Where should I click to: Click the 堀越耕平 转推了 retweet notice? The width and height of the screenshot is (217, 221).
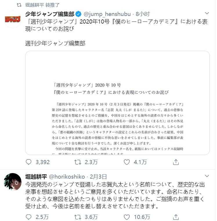coord(42,5)
